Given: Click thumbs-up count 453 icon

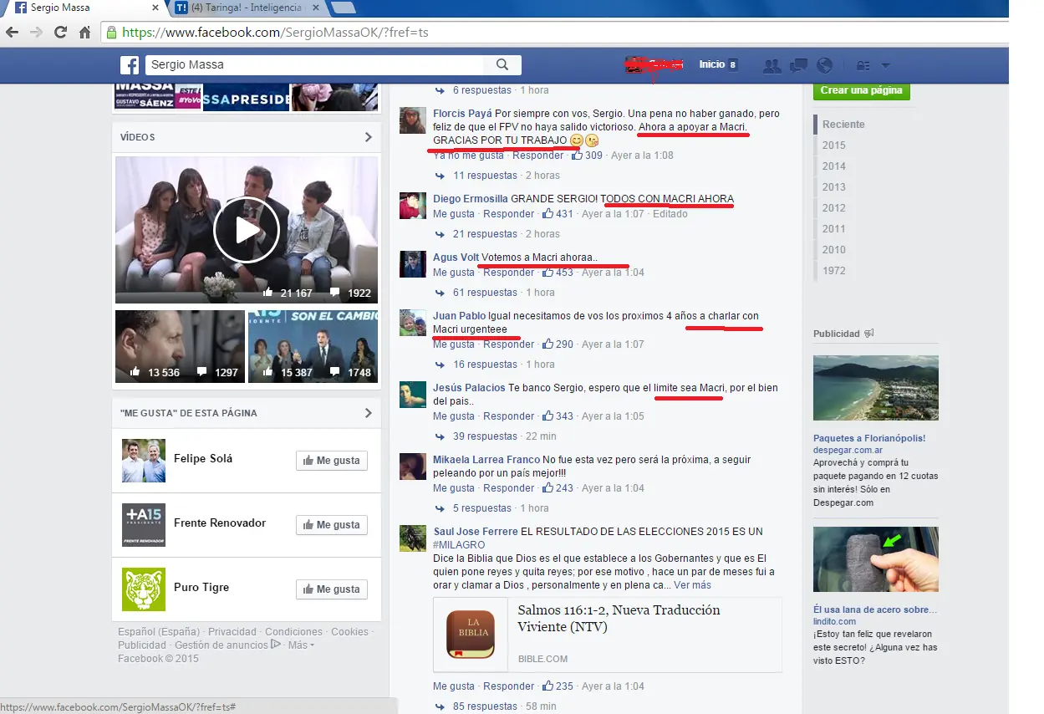Looking at the screenshot, I should point(548,272).
